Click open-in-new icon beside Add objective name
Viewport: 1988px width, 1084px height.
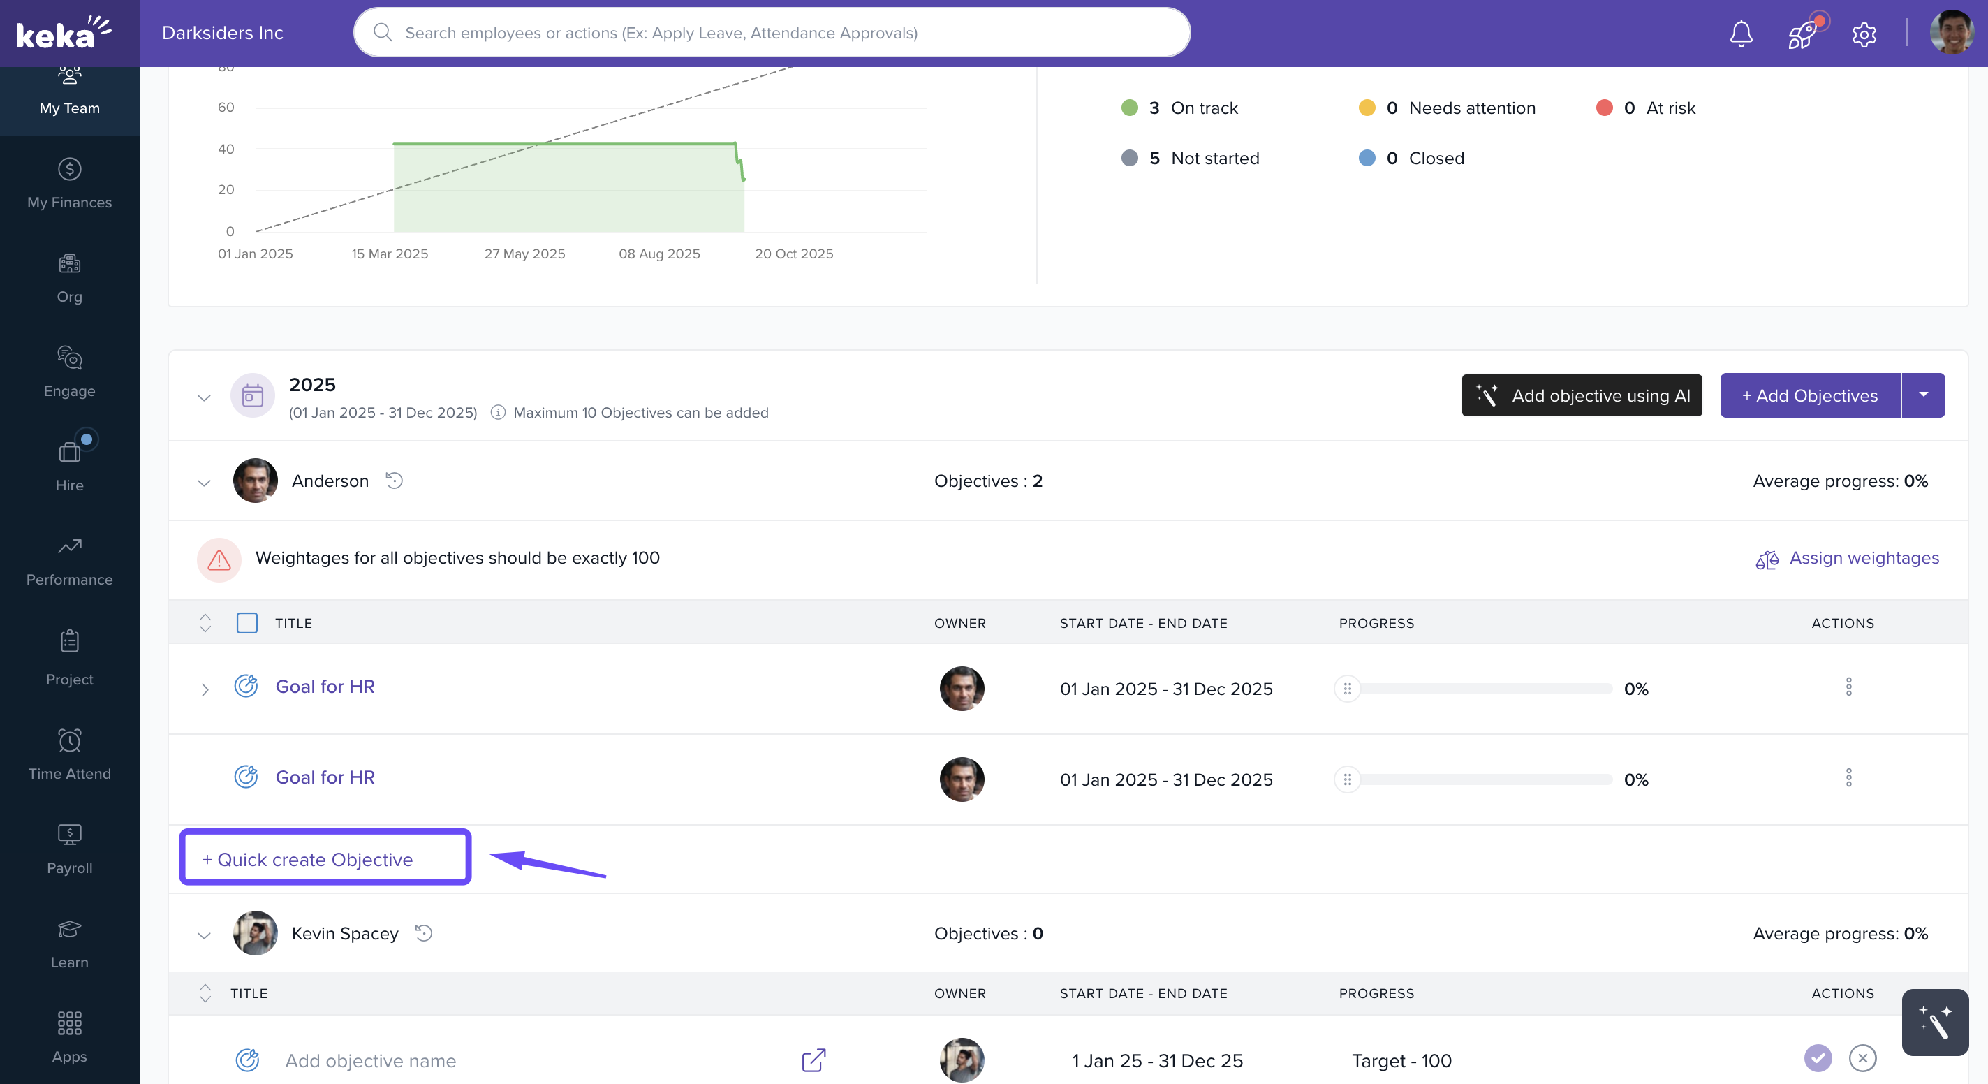[x=813, y=1060]
